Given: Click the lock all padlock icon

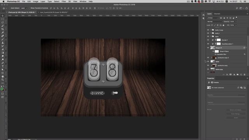Looking at the screenshot, I should click(x=223, y=25).
